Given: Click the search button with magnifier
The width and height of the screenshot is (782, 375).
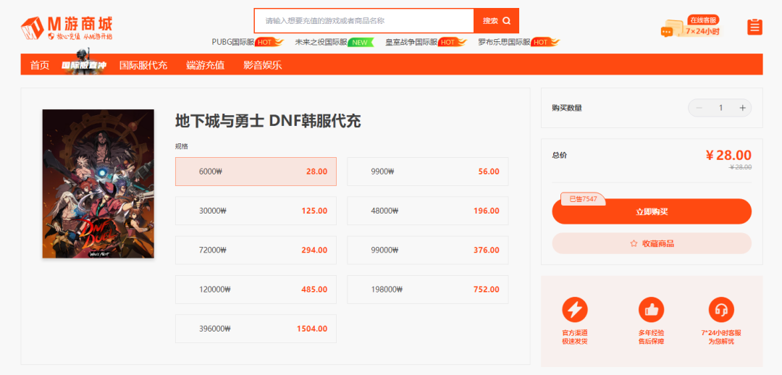Looking at the screenshot, I should click(496, 21).
